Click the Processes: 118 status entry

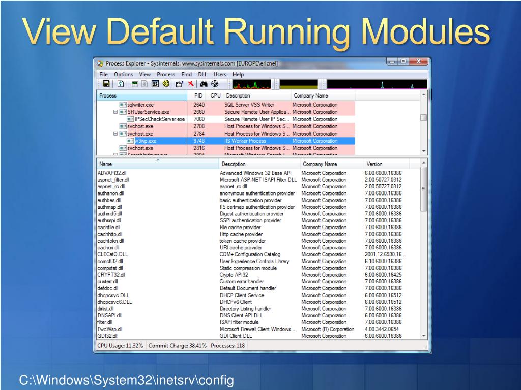228,345
